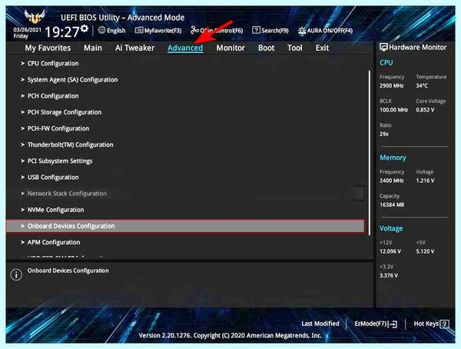
Task: Open PCH Storage Configuration submenu
Action: click(x=65, y=112)
